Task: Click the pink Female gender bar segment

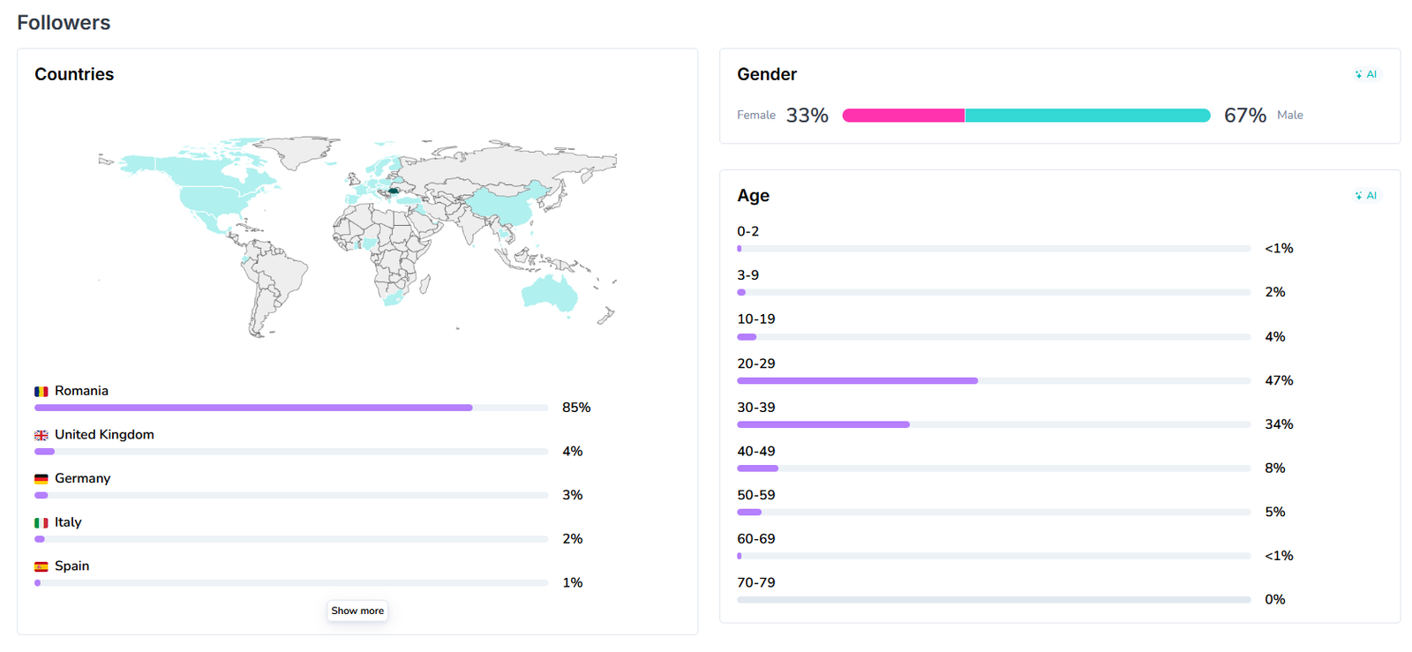Action: click(903, 116)
